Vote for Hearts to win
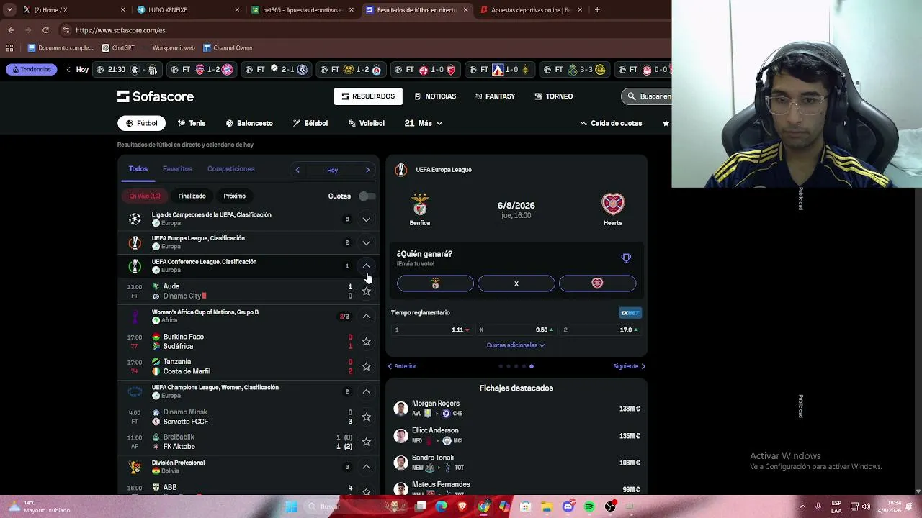 [x=597, y=283]
